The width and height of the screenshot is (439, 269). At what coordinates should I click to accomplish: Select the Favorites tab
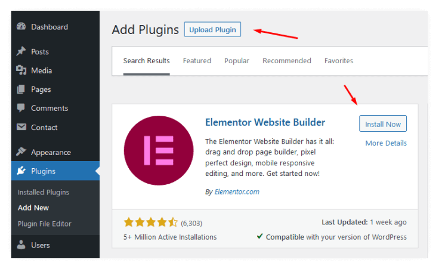tap(338, 61)
